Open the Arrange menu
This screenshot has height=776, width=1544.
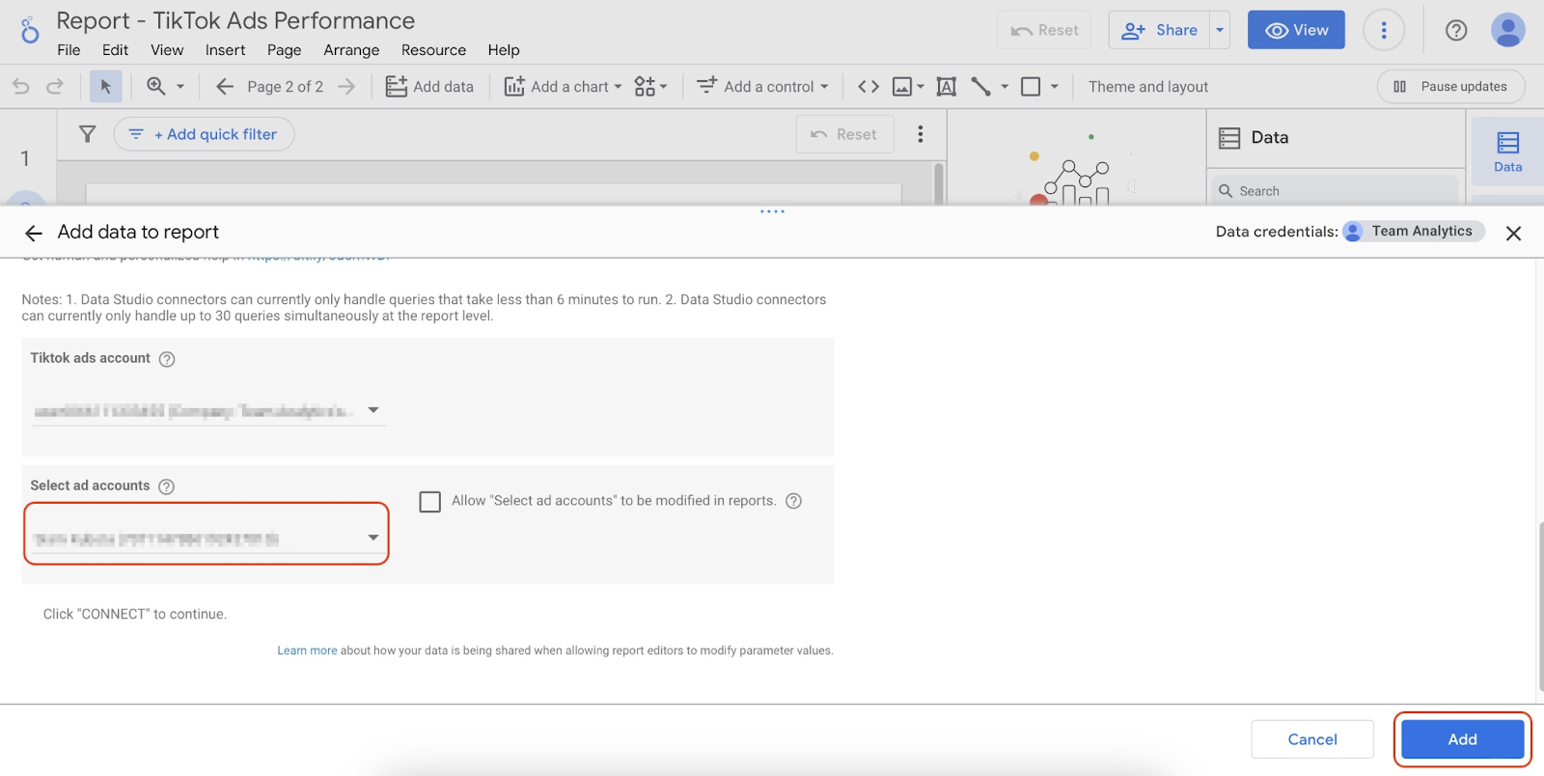(351, 50)
